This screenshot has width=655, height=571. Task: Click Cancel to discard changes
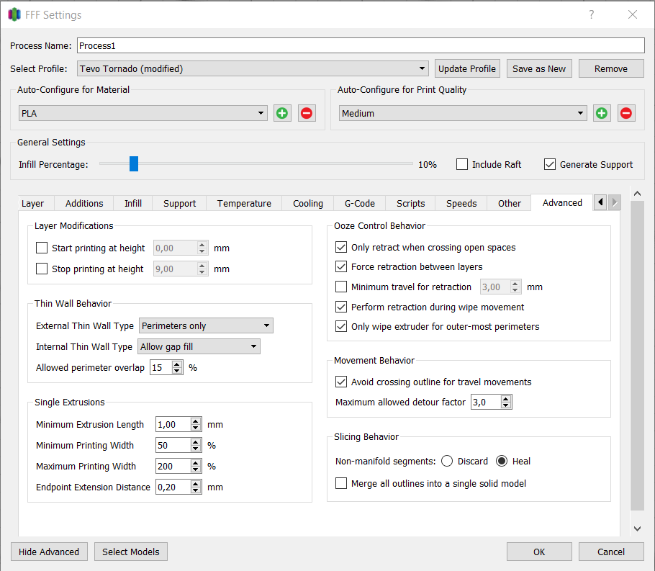click(x=610, y=552)
